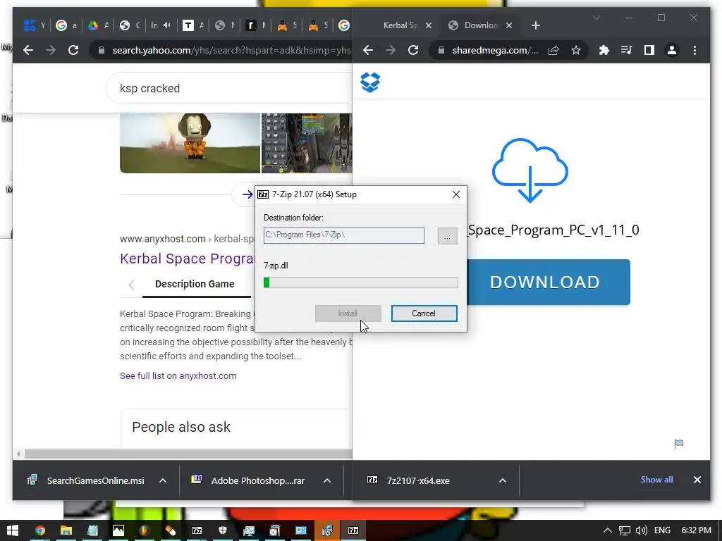Screen dimensions: 722x541
Task: Close the Download tab
Action: pyautogui.click(x=509, y=25)
